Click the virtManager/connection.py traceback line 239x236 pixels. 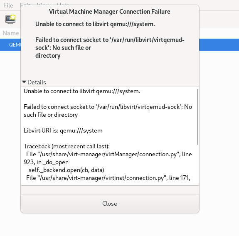108,158
